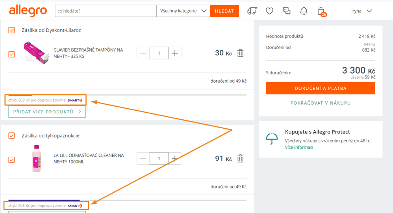The height and width of the screenshot is (213, 393).
Task: Click 'doručení od 49 Kč' under LA LILL item
Action: point(228,187)
